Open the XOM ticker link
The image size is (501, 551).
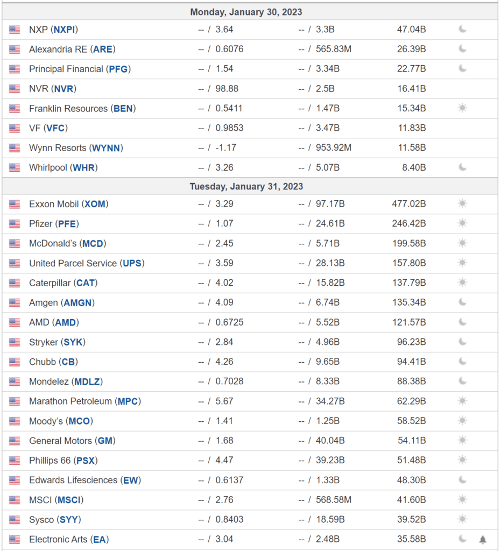point(95,204)
